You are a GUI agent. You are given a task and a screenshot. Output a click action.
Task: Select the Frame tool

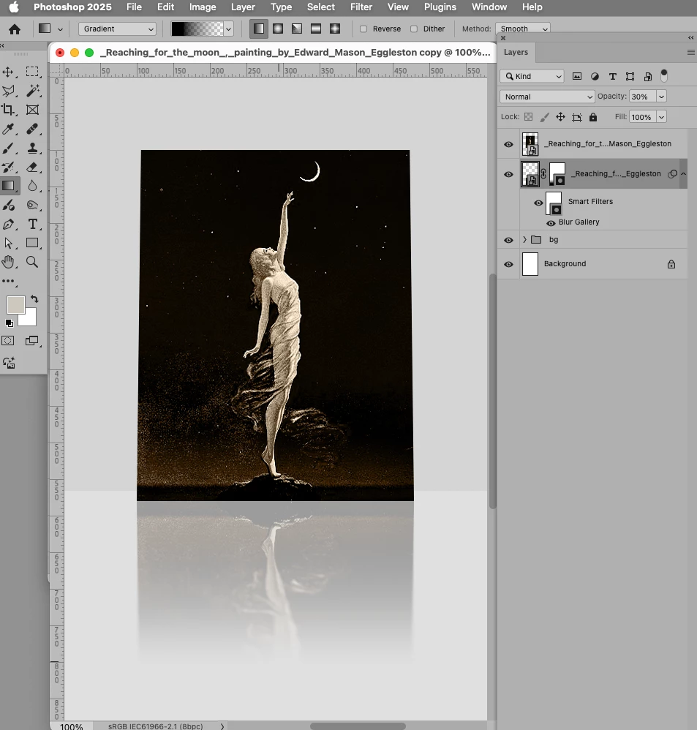(32, 110)
